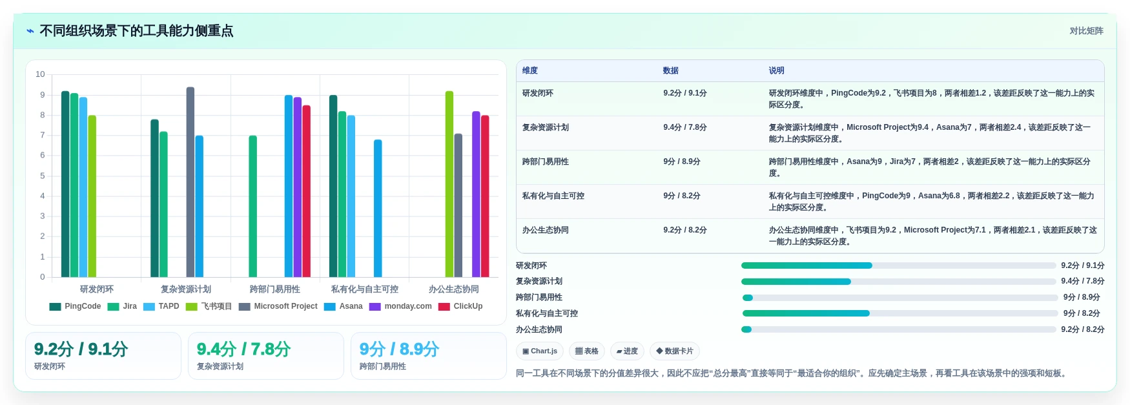Screen dimensions: 1130x405
Task: Click x-axis label 复杂资源计划
Action: pos(186,289)
